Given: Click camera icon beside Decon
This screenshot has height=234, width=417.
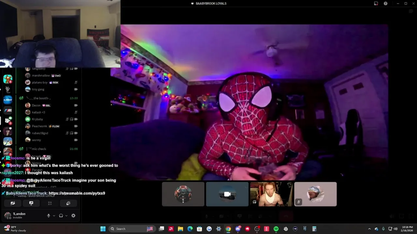Looking at the screenshot, I should pos(76,105).
